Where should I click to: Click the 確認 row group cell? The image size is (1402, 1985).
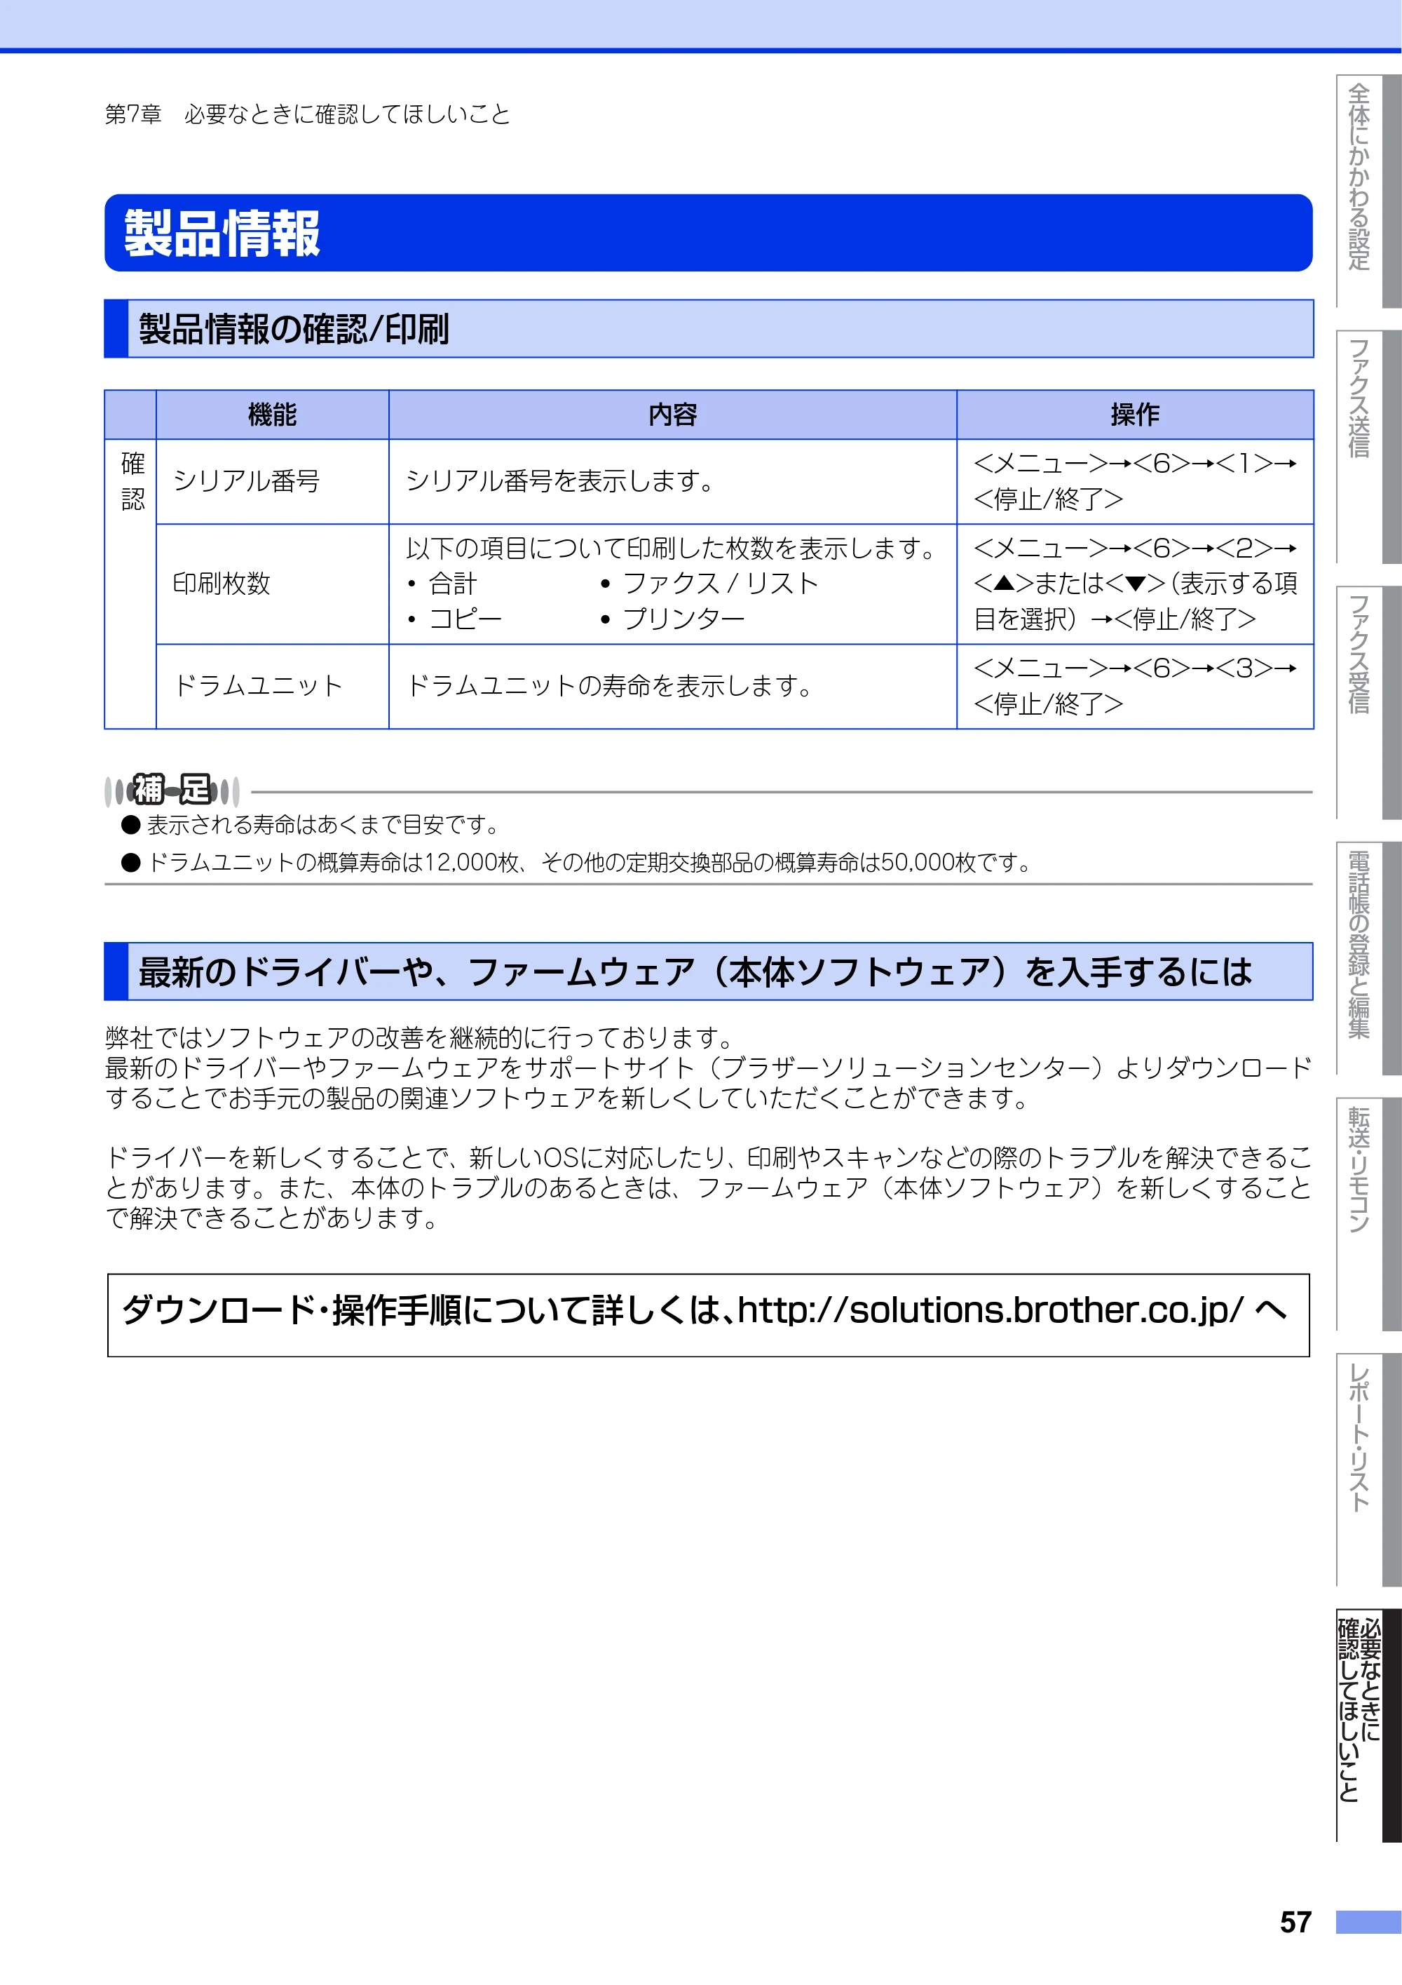[x=131, y=584]
